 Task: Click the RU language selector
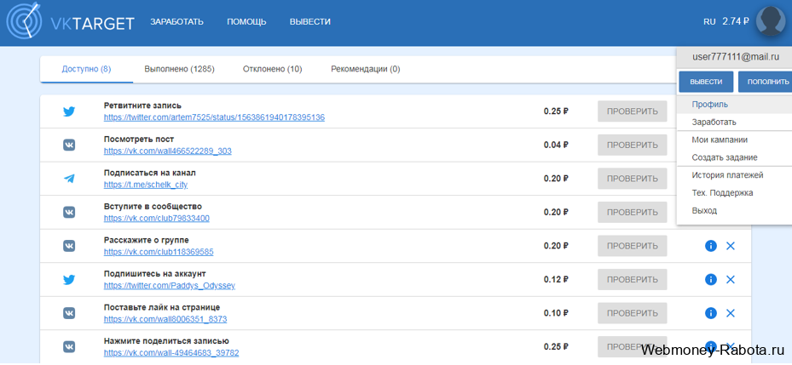pos(709,21)
